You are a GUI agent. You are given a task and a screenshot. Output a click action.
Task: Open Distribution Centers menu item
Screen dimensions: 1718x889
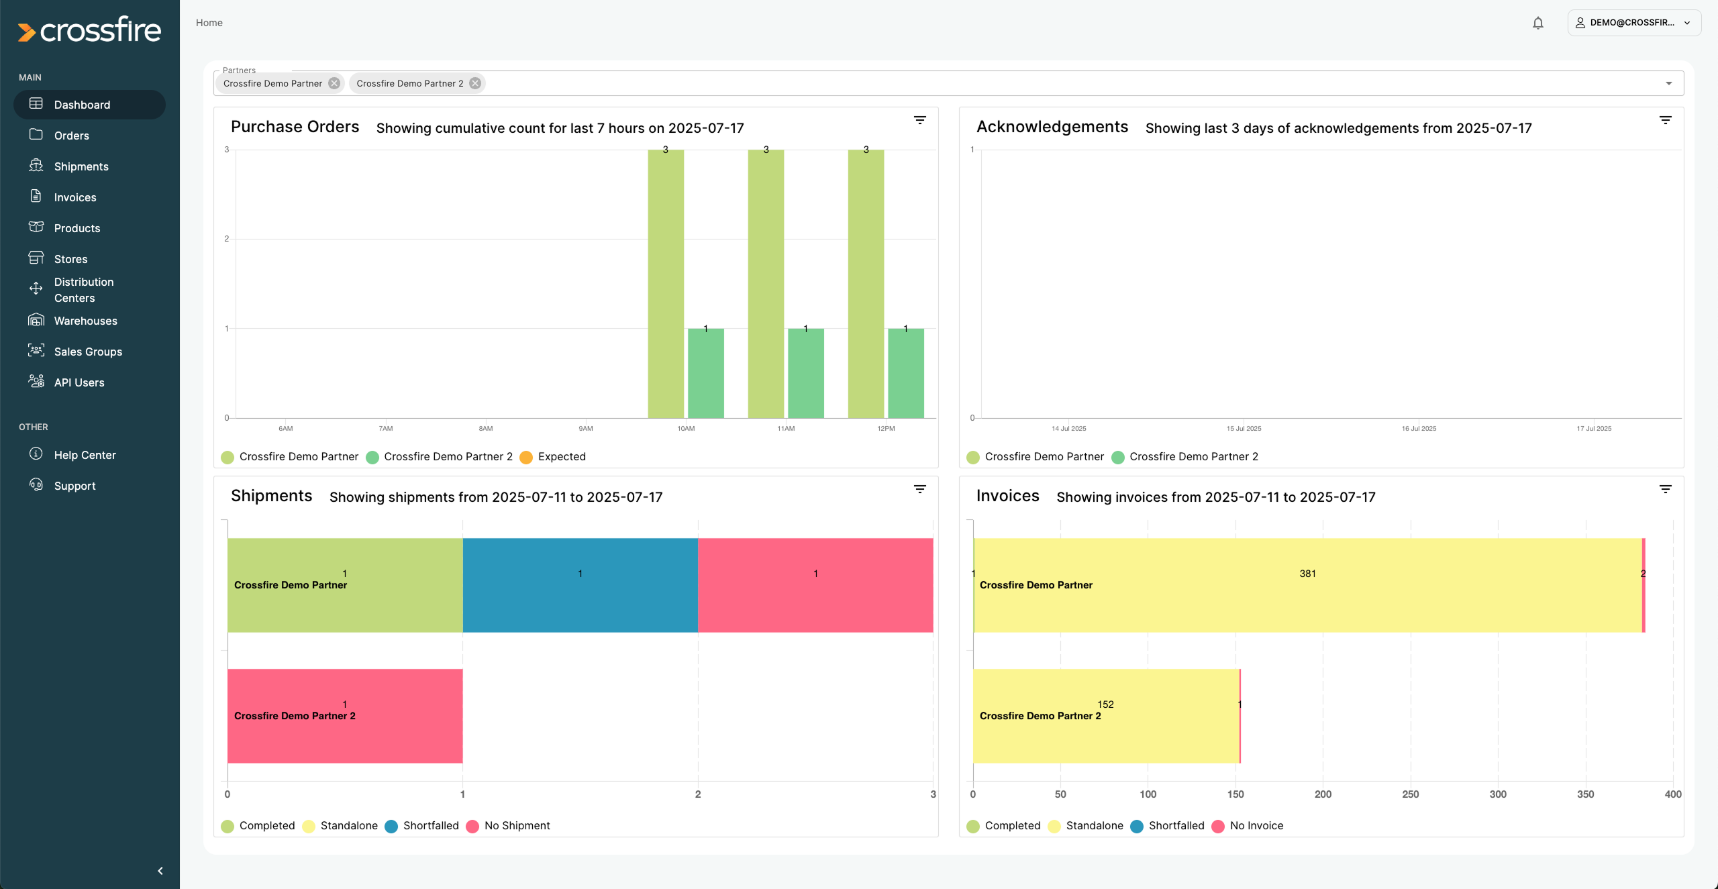84,290
